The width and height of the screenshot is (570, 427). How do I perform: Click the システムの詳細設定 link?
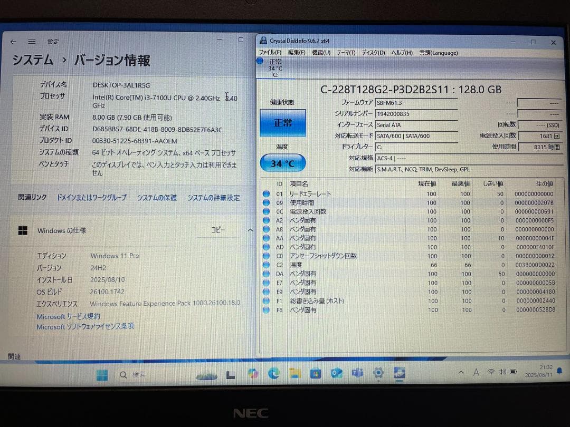tap(214, 198)
